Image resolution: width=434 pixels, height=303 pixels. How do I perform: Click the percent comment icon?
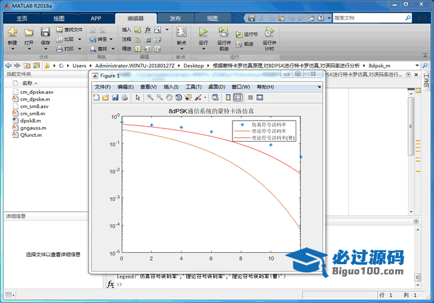(138, 39)
